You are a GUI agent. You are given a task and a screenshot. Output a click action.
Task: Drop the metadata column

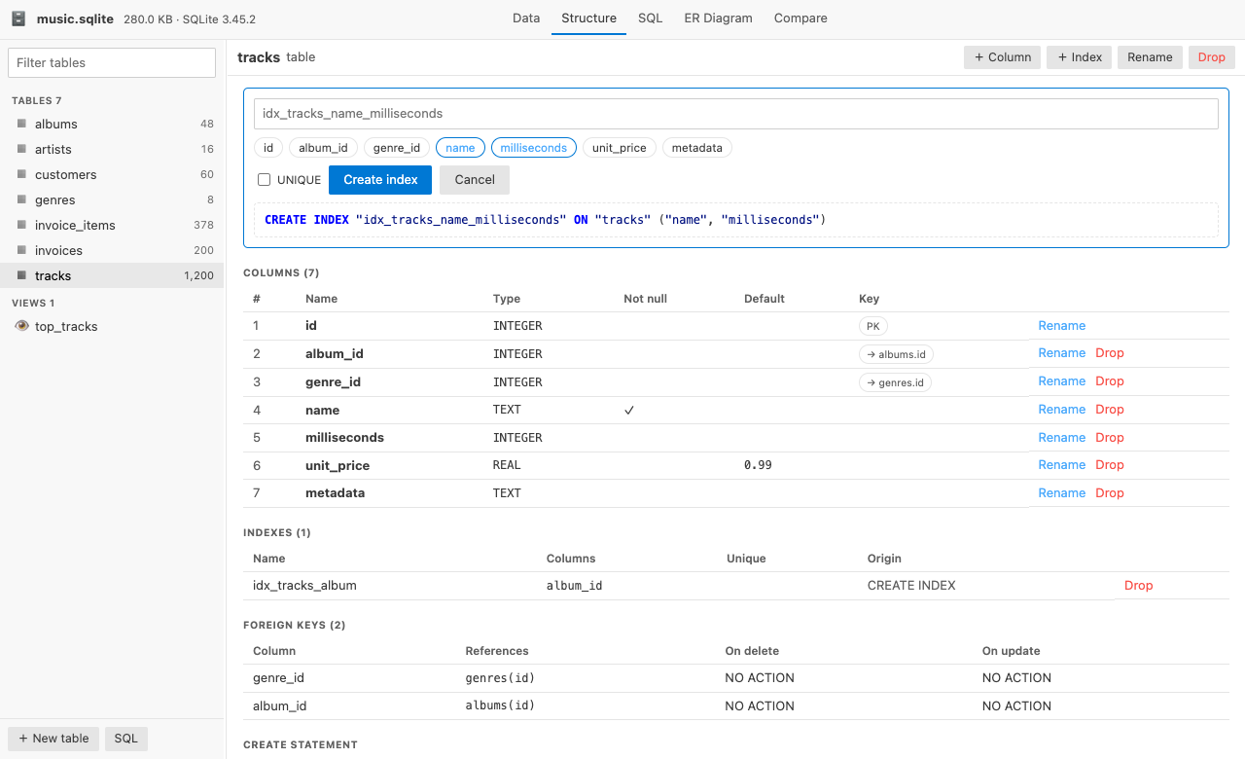[x=1110, y=493]
